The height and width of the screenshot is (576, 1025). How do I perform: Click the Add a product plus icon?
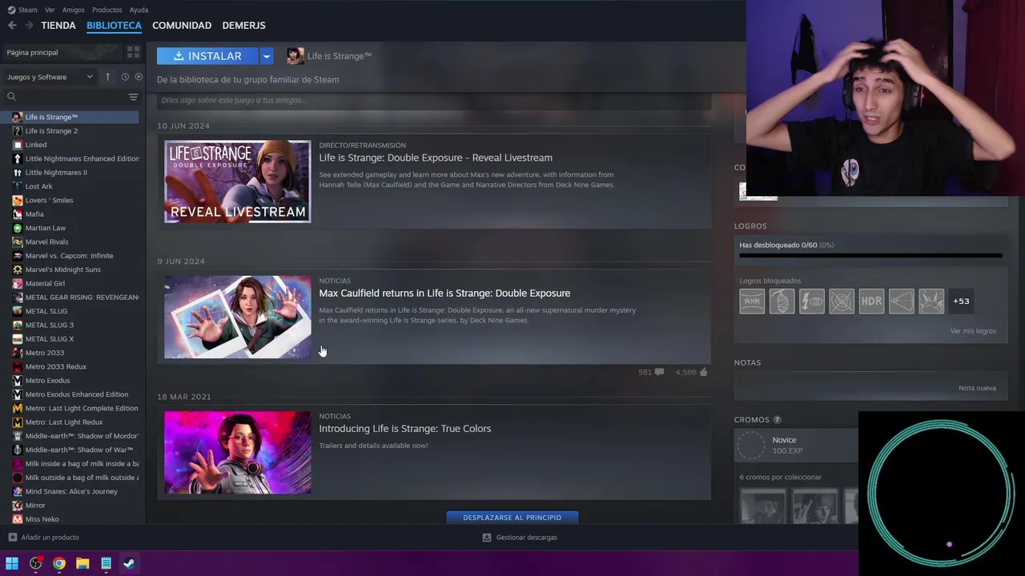(12, 538)
